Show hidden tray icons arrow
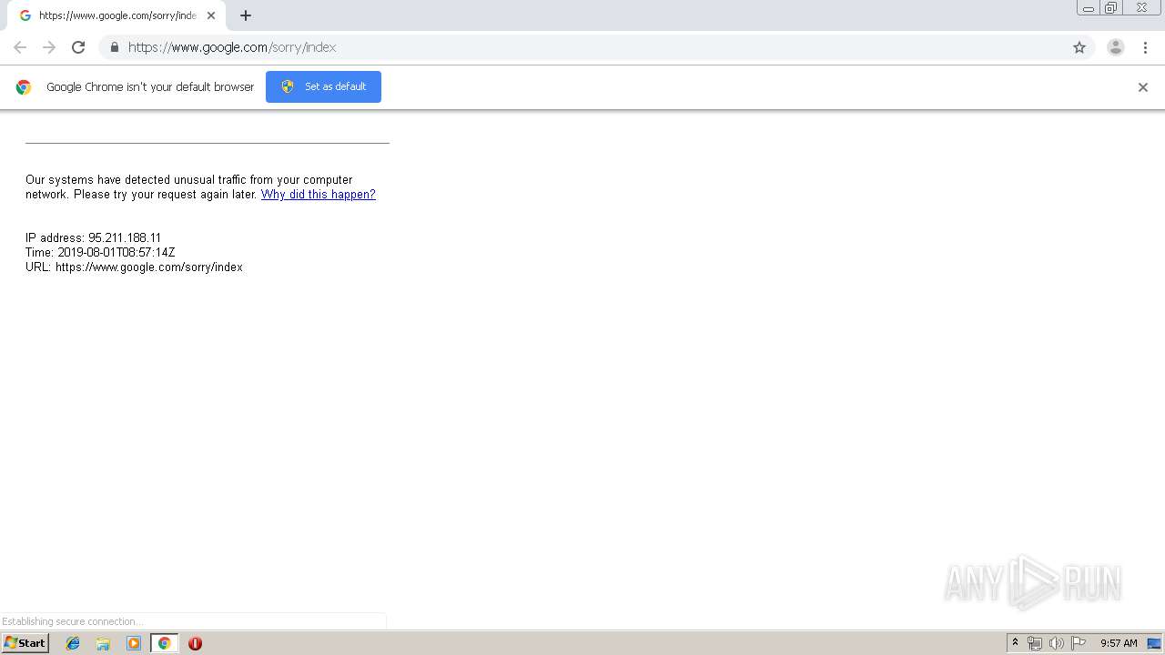The height and width of the screenshot is (655, 1165). [x=1015, y=643]
